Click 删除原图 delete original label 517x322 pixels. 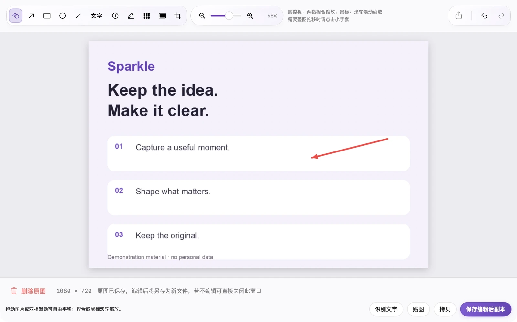(33, 291)
